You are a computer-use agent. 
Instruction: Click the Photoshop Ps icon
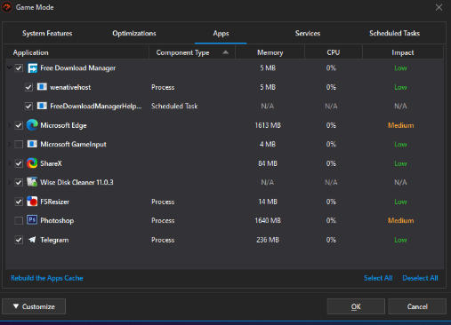[x=32, y=220]
